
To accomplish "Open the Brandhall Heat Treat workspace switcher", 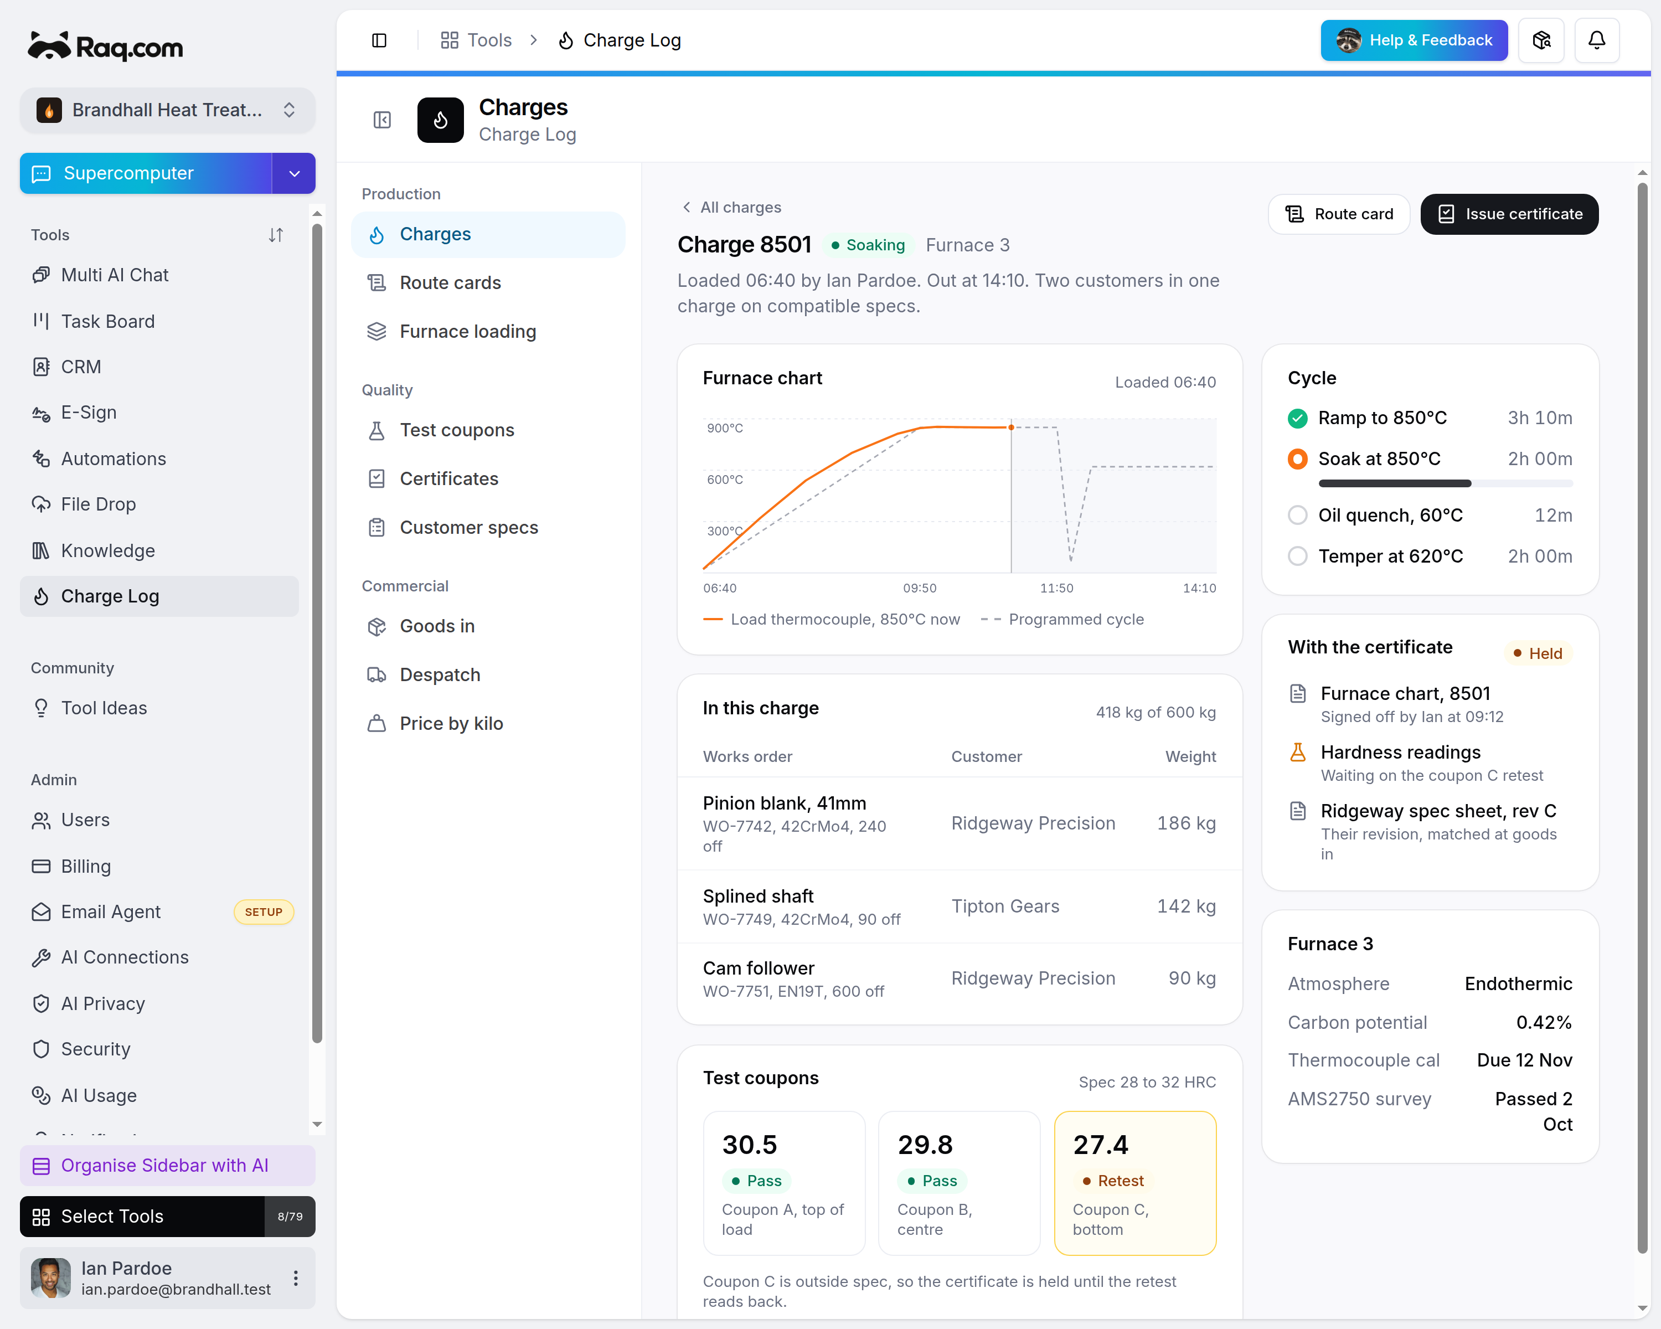I will pyautogui.click(x=167, y=110).
